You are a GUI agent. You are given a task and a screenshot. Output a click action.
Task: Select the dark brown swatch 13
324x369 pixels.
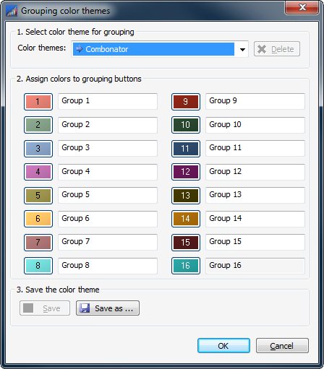(x=186, y=196)
